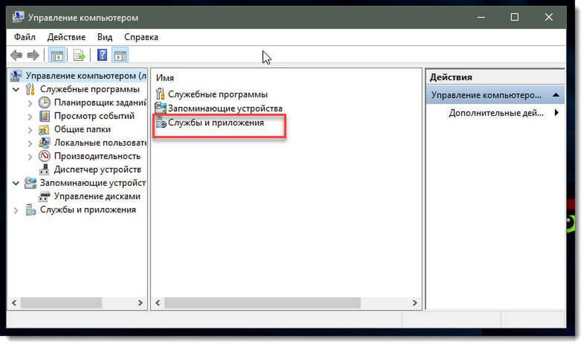
Task: Click the tools icon beside Служебные программы in the list
Action: click(161, 94)
